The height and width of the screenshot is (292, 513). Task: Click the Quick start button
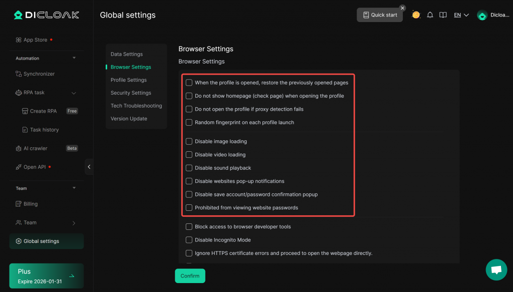tap(380, 15)
